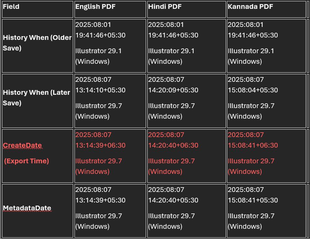Click the red CreateDate label

pos(22,145)
